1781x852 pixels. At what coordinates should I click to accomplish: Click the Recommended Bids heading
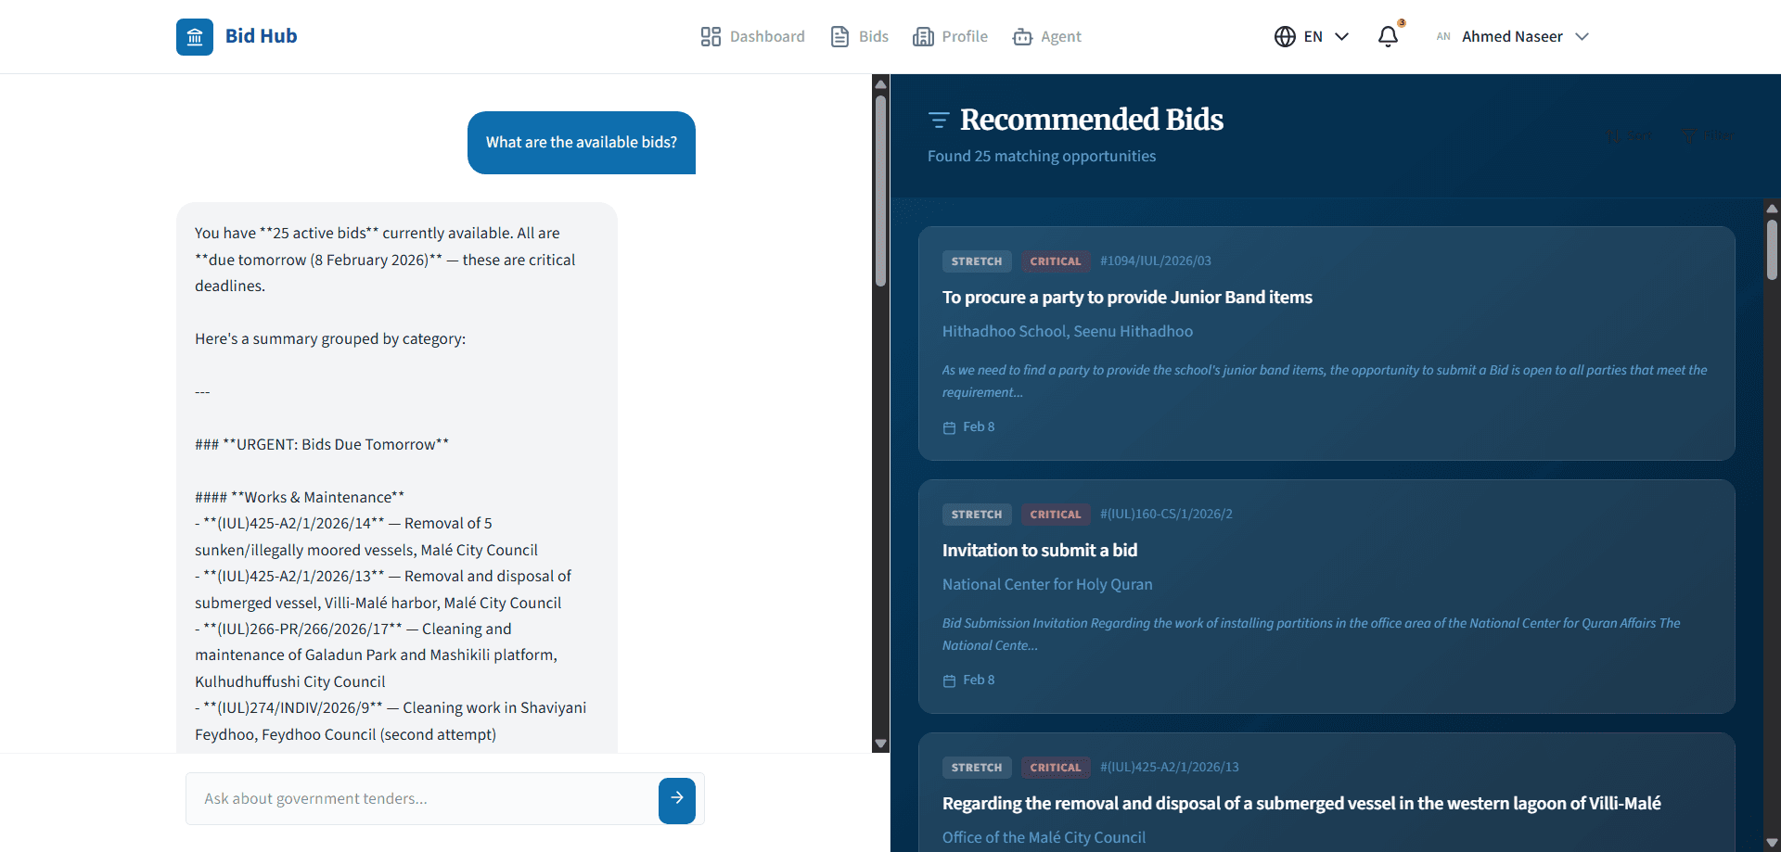click(1092, 120)
